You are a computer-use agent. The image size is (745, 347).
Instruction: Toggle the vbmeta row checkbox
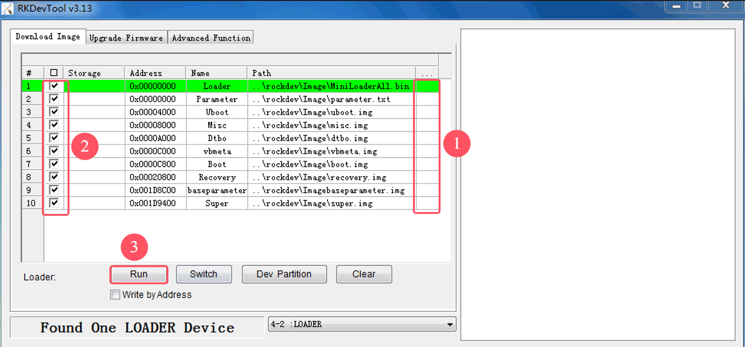(54, 151)
